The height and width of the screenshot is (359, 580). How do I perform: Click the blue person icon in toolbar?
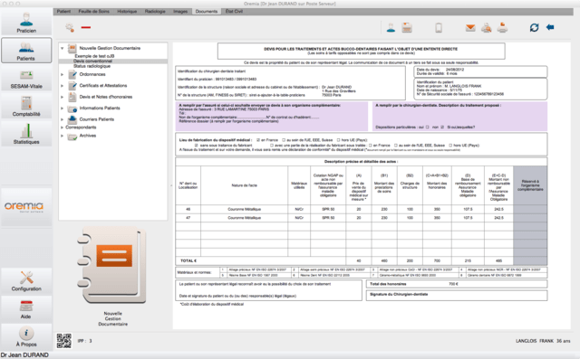pyautogui.click(x=391, y=28)
